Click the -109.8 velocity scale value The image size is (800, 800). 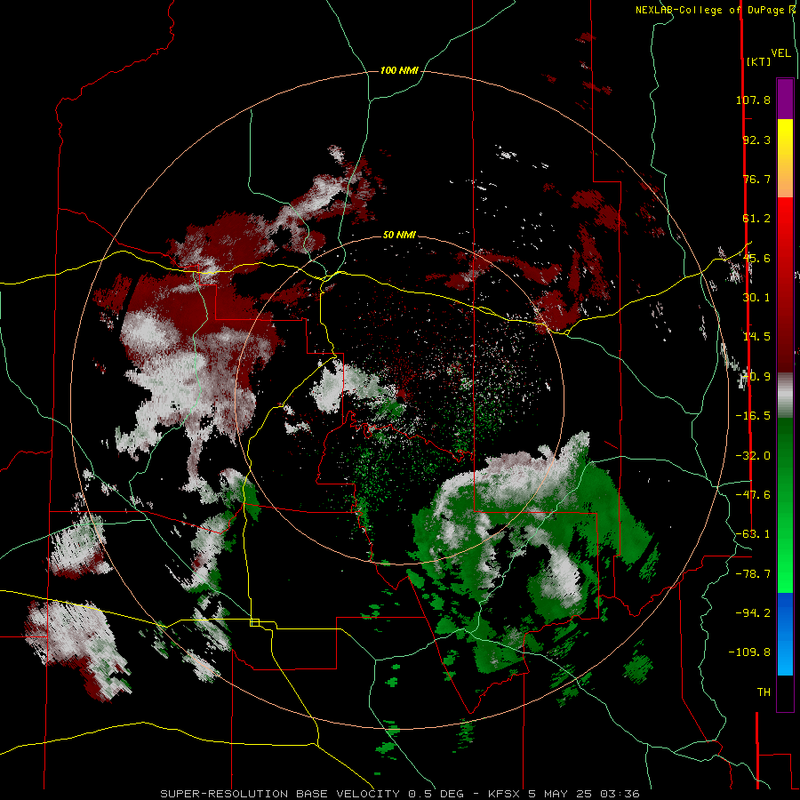[x=749, y=652]
